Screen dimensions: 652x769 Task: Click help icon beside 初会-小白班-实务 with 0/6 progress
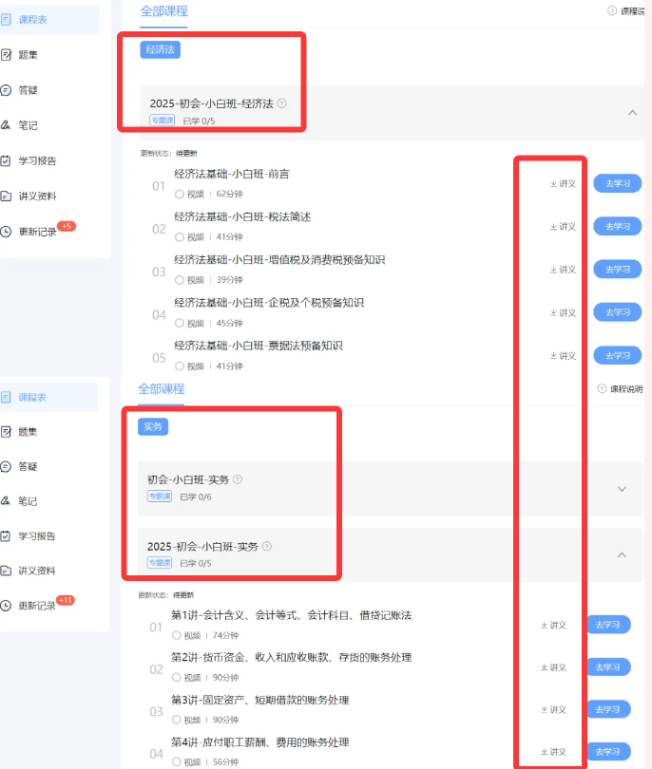coord(238,479)
